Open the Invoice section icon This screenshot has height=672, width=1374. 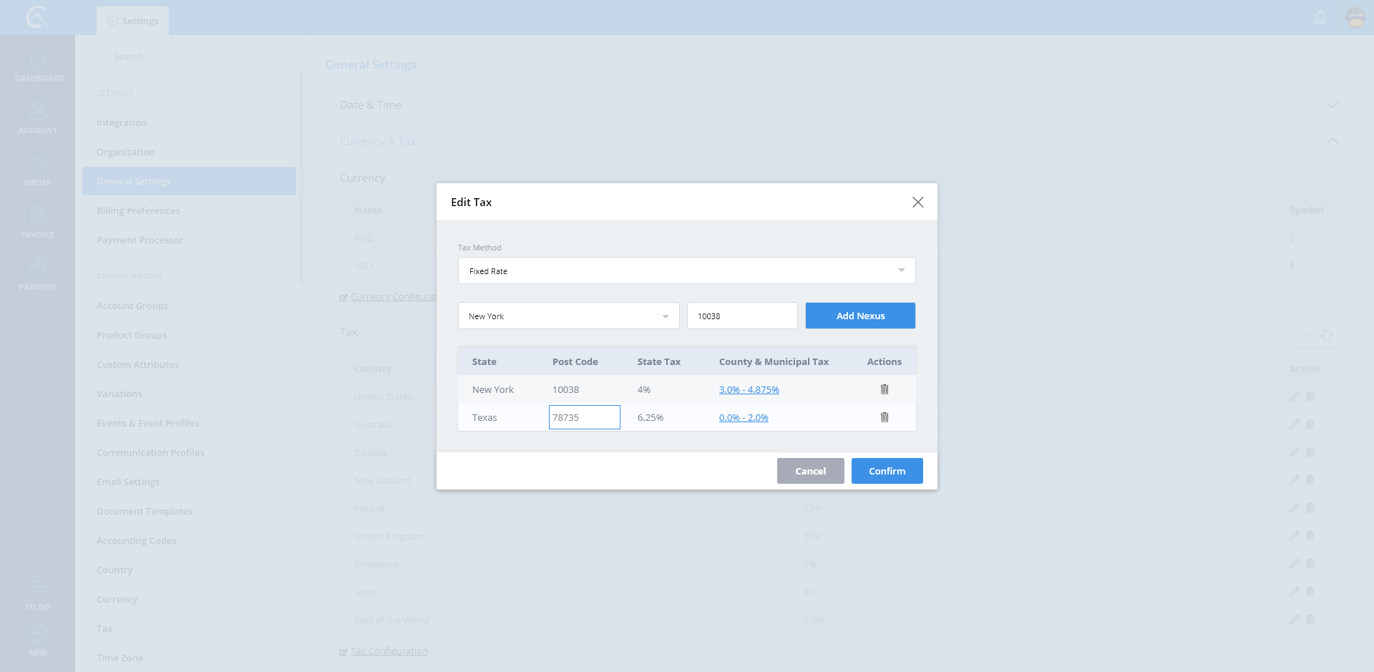tap(38, 223)
